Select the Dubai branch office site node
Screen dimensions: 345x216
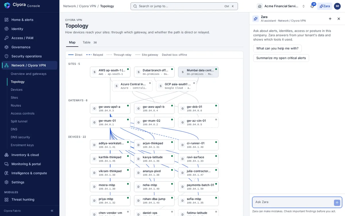pyautogui.click(x=154, y=72)
